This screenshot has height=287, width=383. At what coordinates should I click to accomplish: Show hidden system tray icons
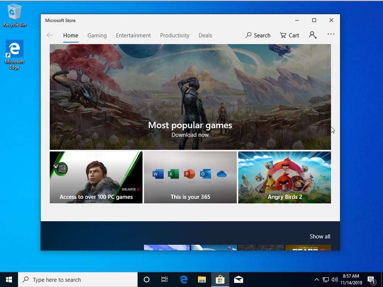click(317, 279)
